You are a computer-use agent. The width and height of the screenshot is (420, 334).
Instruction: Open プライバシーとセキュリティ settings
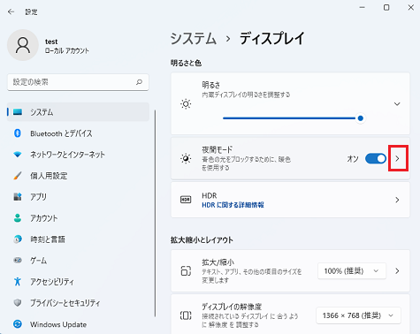coord(78,303)
